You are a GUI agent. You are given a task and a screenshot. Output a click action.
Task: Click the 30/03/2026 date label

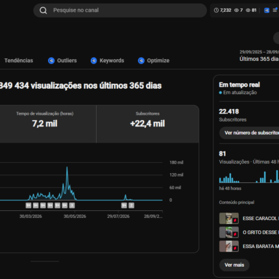pos(30,216)
